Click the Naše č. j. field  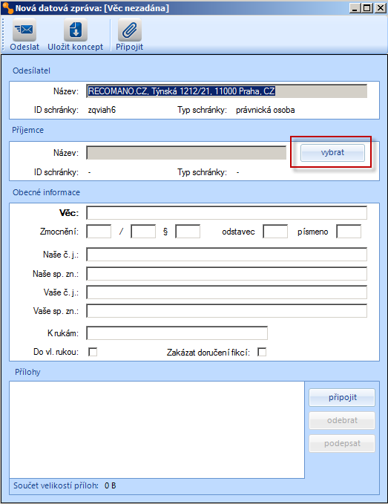pyautogui.click(x=227, y=255)
